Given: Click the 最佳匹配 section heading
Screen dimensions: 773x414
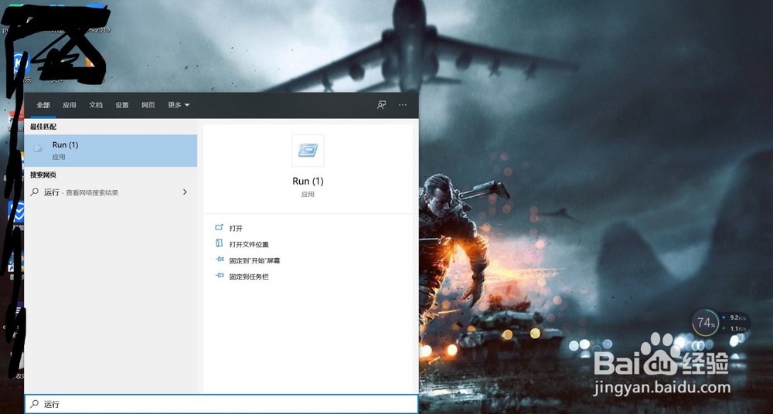Looking at the screenshot, I should (43, 127).
